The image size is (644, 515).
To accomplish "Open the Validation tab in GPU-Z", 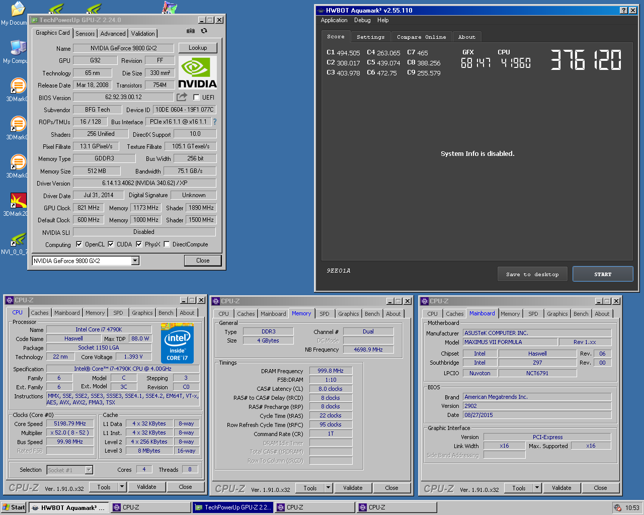I will point(143,34).
